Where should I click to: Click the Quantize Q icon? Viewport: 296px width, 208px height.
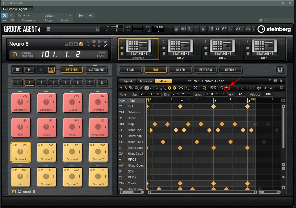point(204,88)
